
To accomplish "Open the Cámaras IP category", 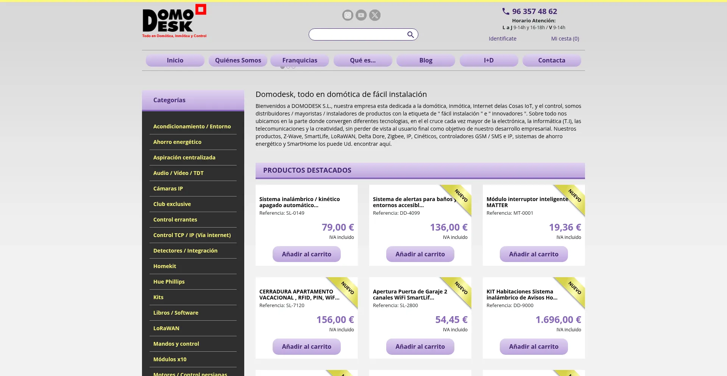I will tap(168, 189).
